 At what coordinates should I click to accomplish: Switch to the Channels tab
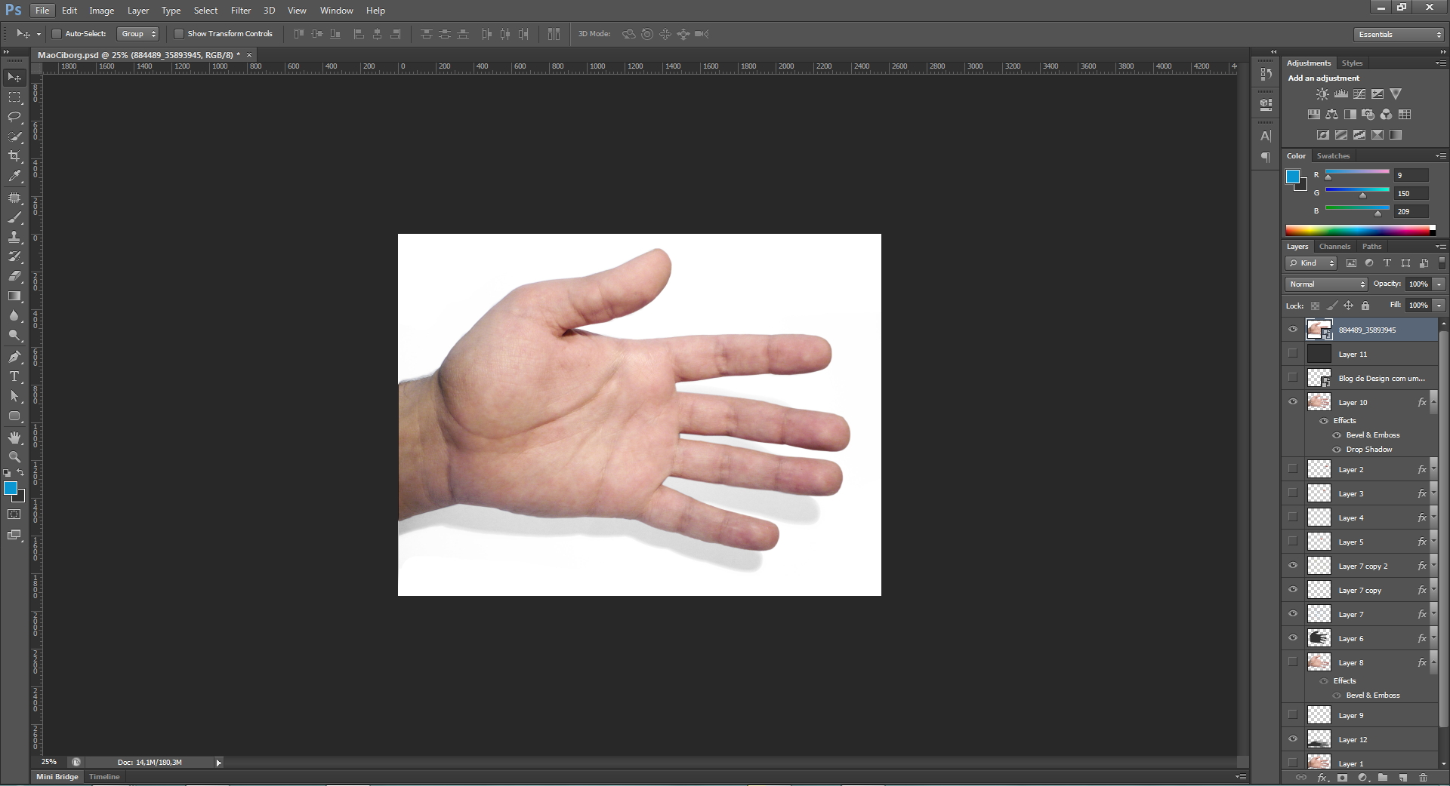pos(1334,247)
